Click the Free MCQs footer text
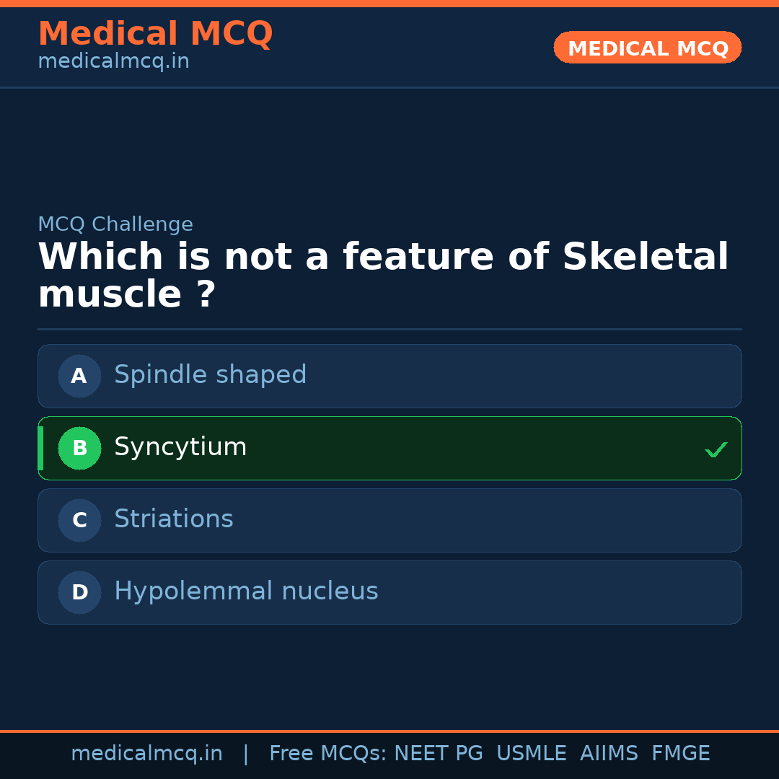Image resolution: width=779 pixels, height=779 pixels. 327,754
